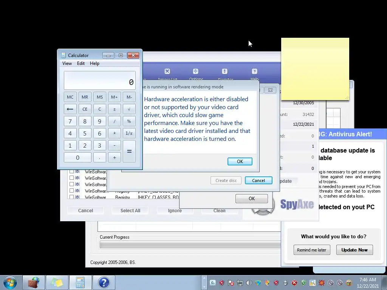Click the network monitor tray icon
This screenshot has width=387, height=290.
240,283
